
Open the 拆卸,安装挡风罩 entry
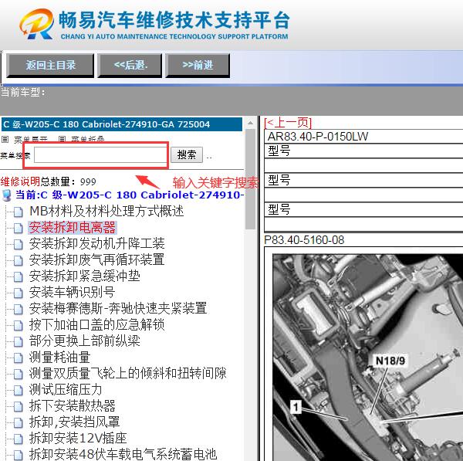(74, 422)
